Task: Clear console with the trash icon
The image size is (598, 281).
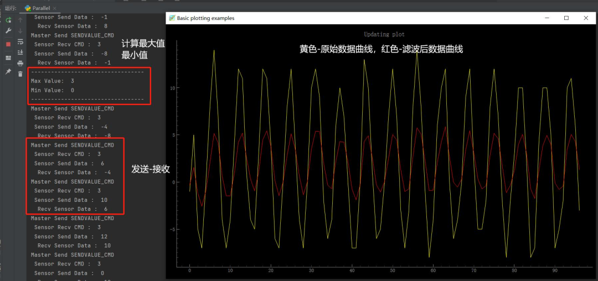Action: 20,74
